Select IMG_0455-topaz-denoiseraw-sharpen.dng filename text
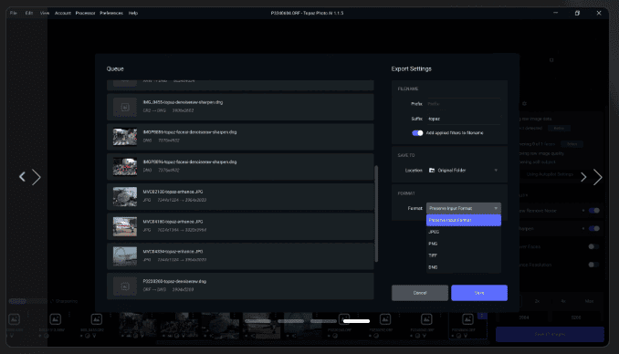The height and width of the screenshot is (354, 619). point(183,102)
